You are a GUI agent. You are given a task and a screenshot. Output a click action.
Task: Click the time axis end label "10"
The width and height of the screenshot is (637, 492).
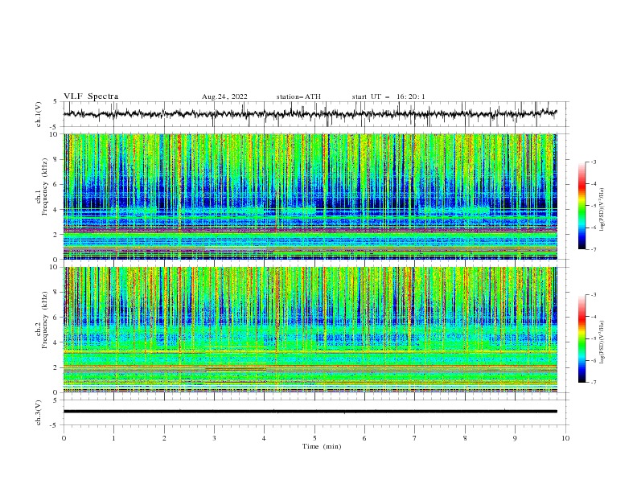pyautogui.click(x=565, y=438)
